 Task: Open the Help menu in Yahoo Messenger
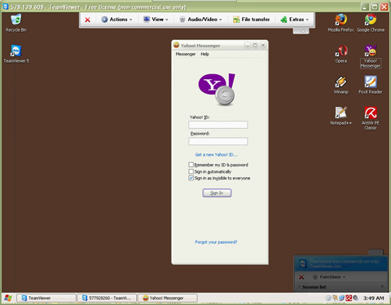point(204,54)
